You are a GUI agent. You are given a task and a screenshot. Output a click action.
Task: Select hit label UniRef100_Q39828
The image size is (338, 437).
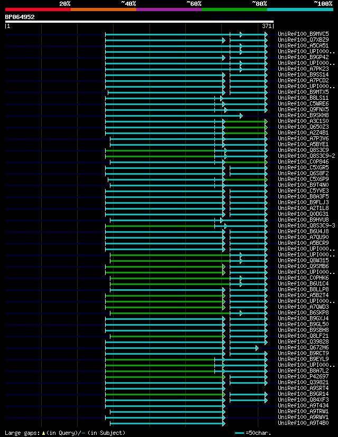pyautogui.click(x=304, y=341)
